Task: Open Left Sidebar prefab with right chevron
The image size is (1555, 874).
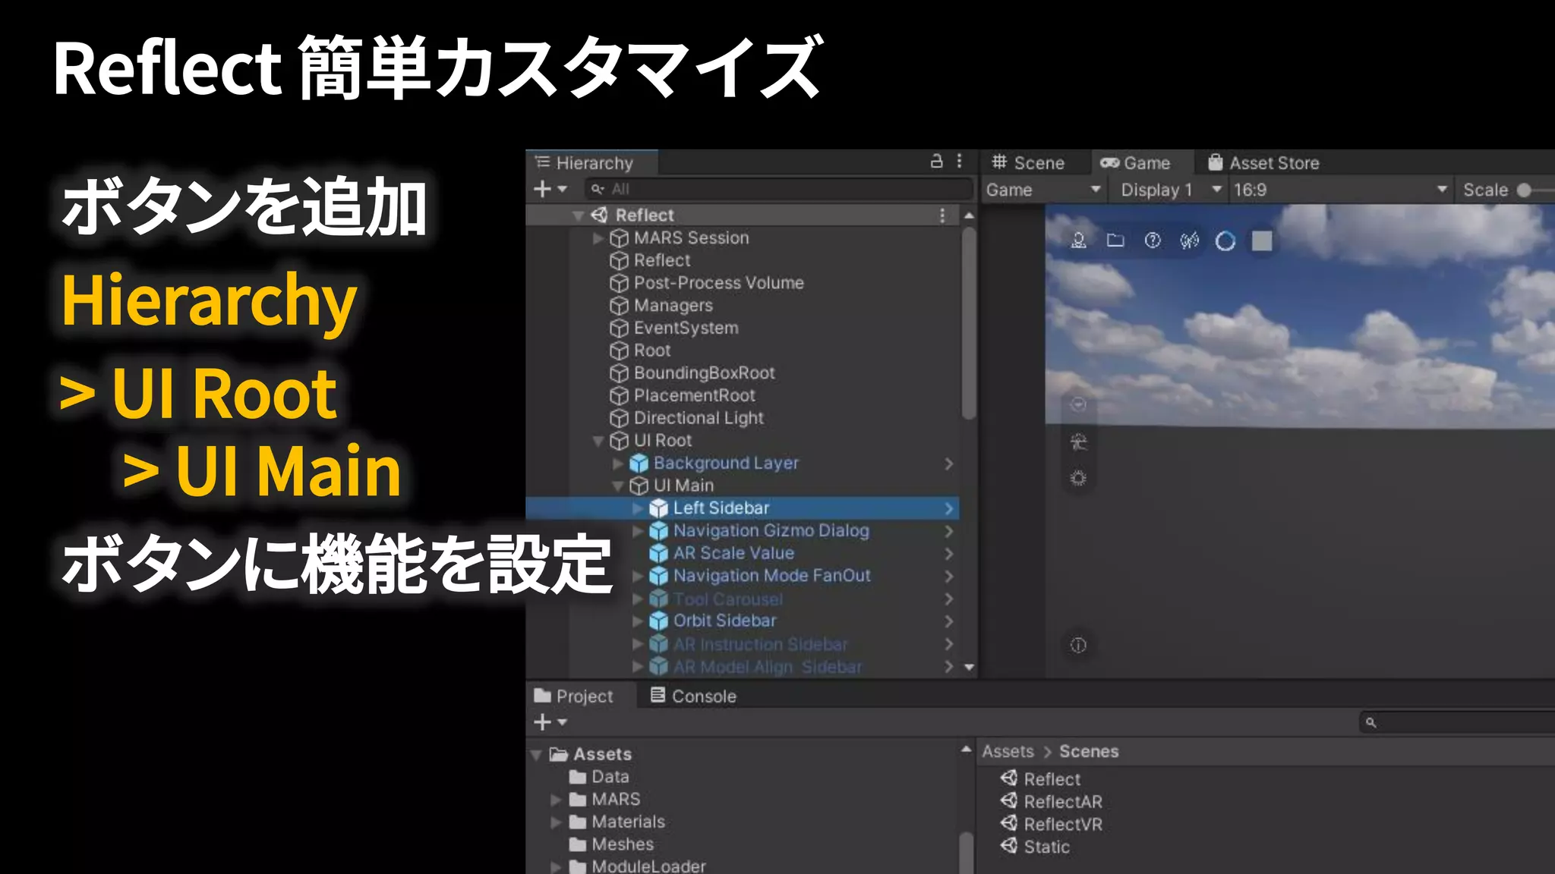Action: [x=948, y=508]
